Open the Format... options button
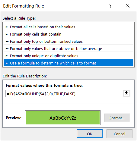Screen dimensions: 137x141 pyautogui.click(x=117, y=118)
